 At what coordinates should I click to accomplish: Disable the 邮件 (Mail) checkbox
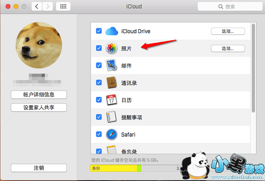(x=99, y=65)
